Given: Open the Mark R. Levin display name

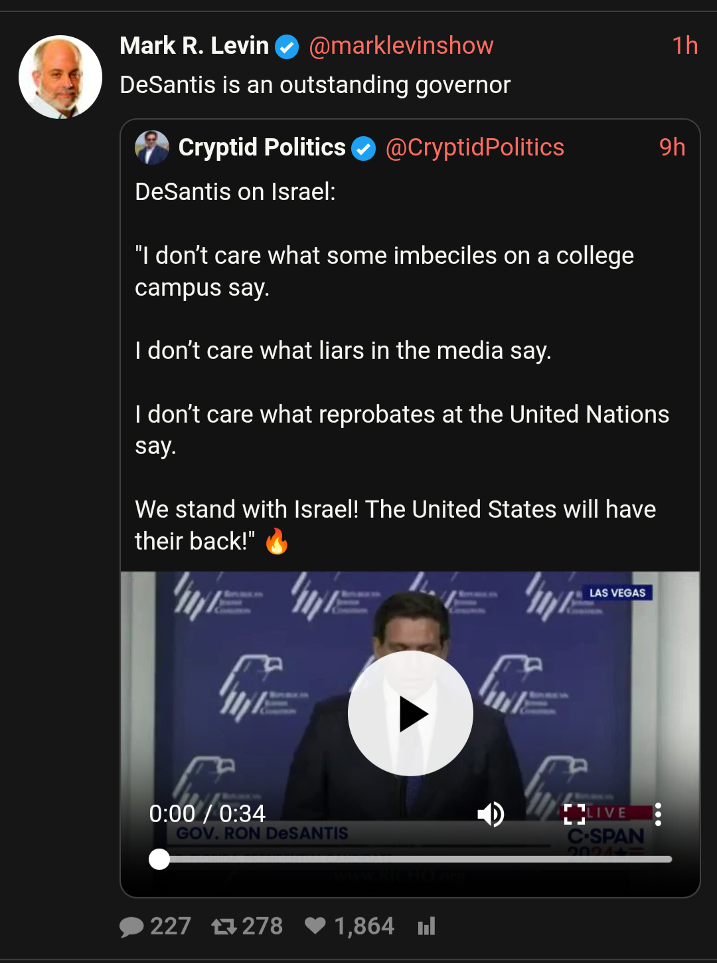Looking at the screenshot, I should point(194,46).
